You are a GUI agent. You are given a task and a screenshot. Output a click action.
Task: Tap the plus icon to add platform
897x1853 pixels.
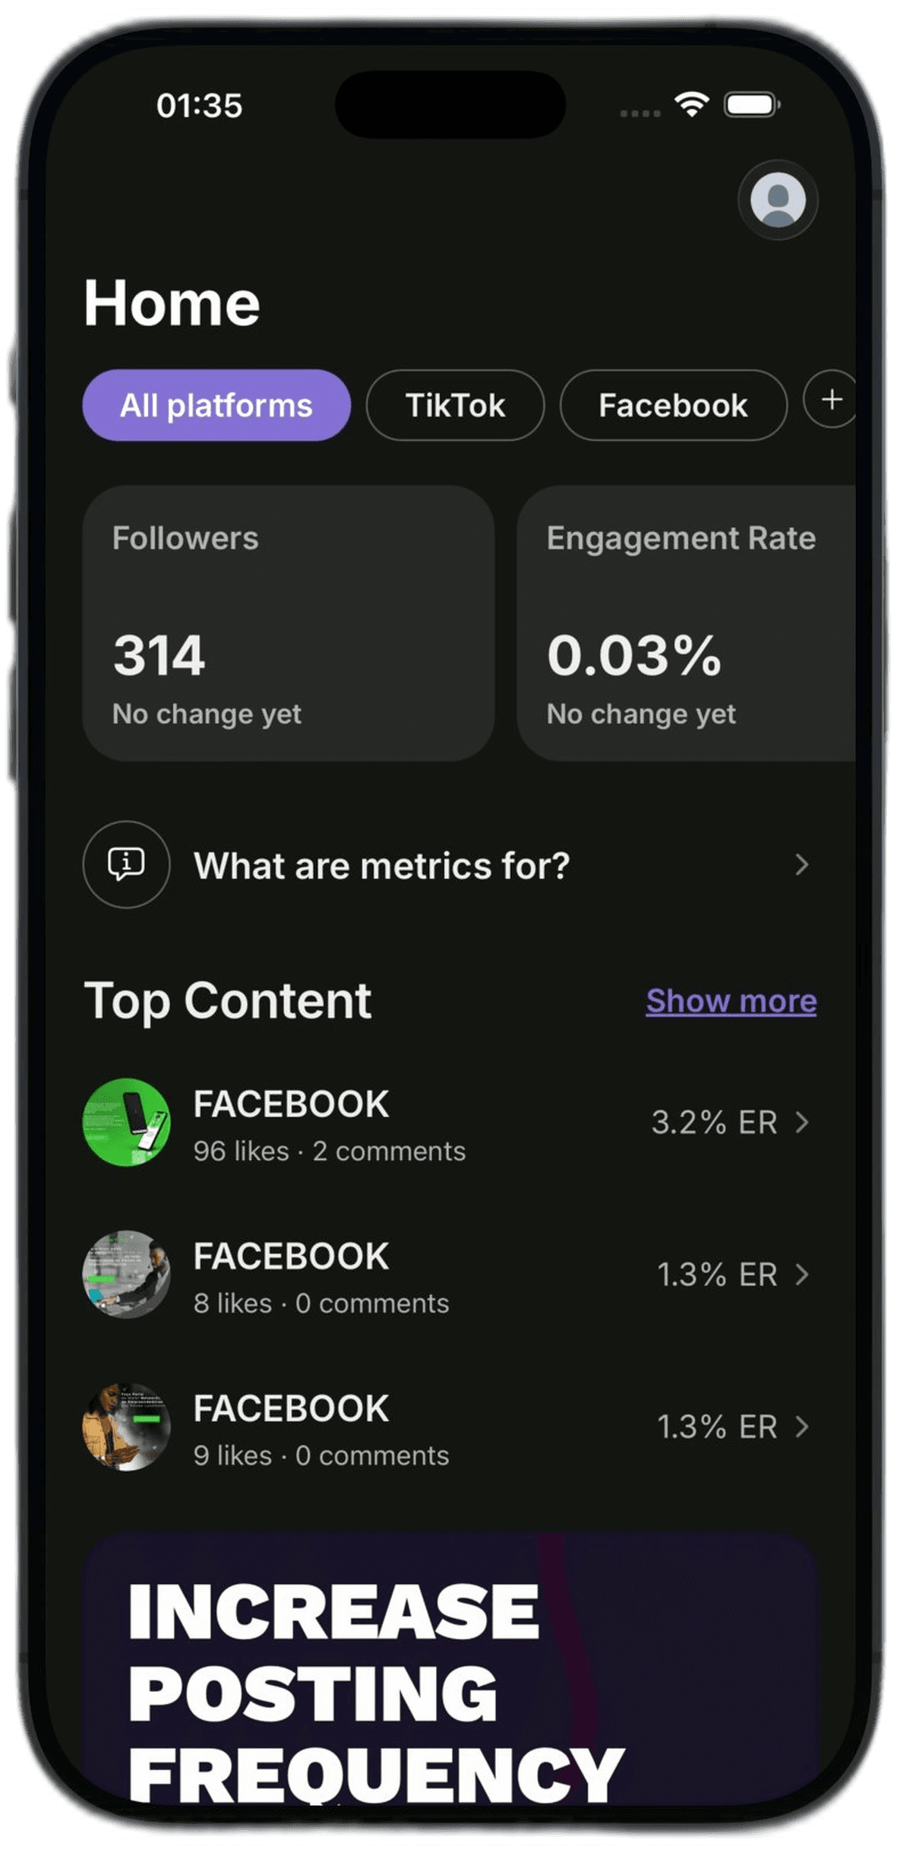click(x=831, y=400)
